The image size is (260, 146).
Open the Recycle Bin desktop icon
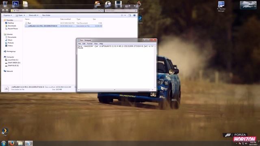(5, 4)
